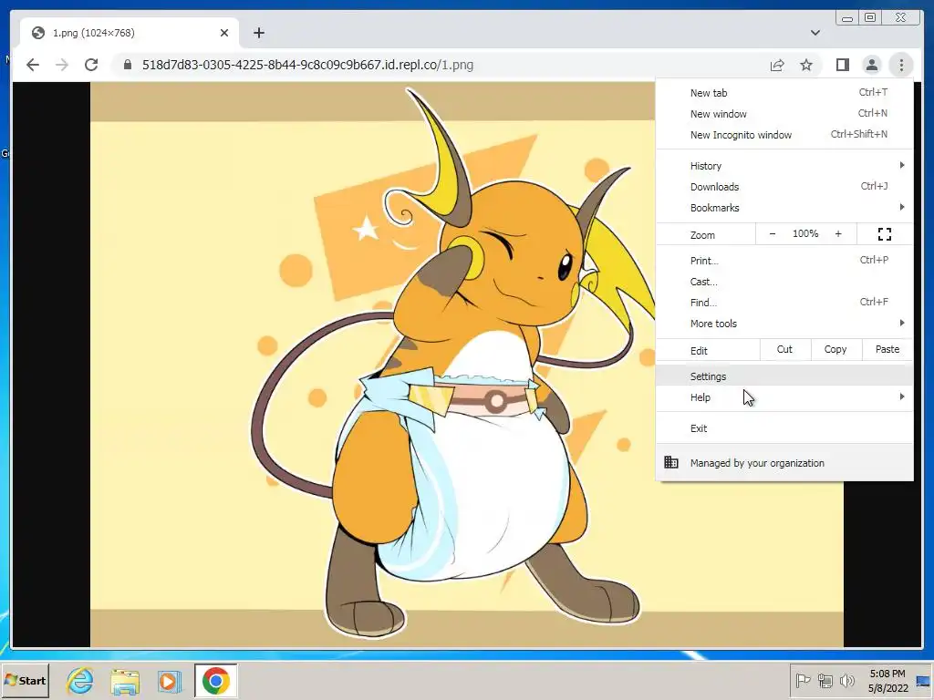
Task: Select the 1.png browser tab
Action: click(130, 33)
